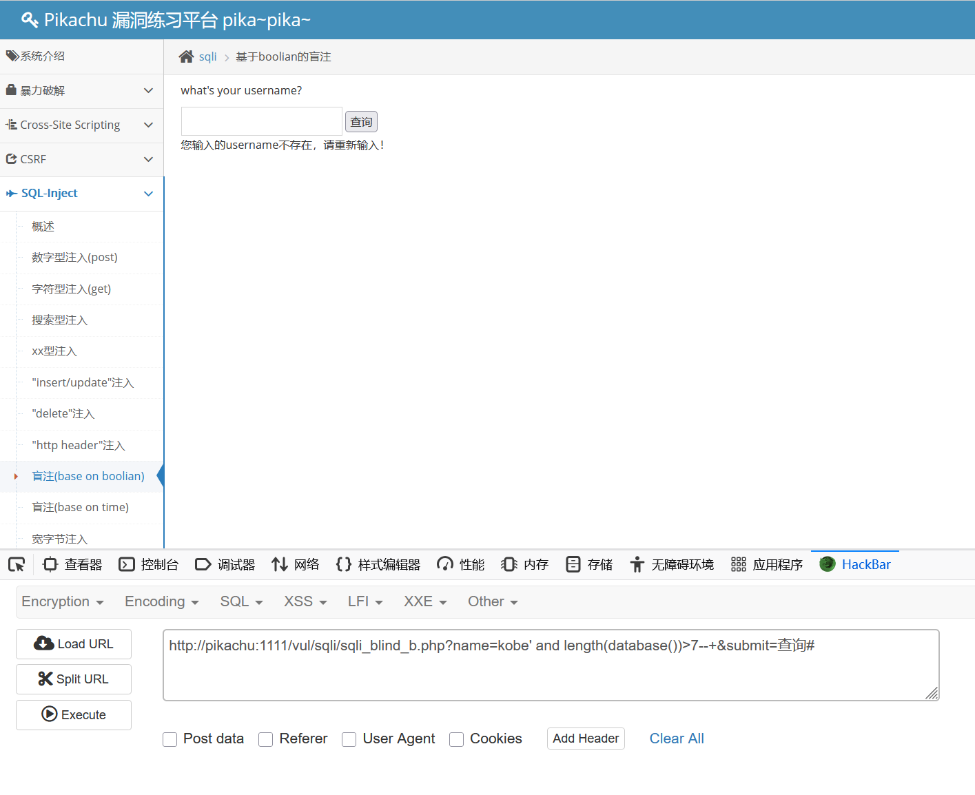Click the Style Editor braces icon
The height and width of the screenshot is (795, 975).
344,565
